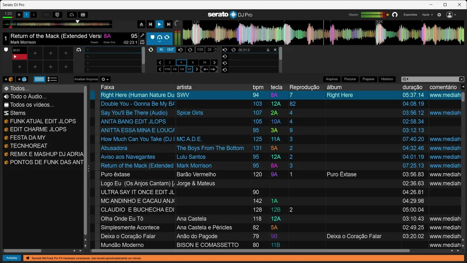Click beat jump backward arrow
Image resolution: width=467 pixels, height=263 pixels.
coord(205,69)
